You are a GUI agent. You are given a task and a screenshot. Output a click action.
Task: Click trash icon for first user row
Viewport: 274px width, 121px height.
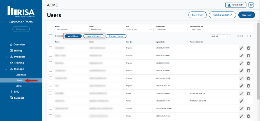pyautogui.click(x=248, y=48)
